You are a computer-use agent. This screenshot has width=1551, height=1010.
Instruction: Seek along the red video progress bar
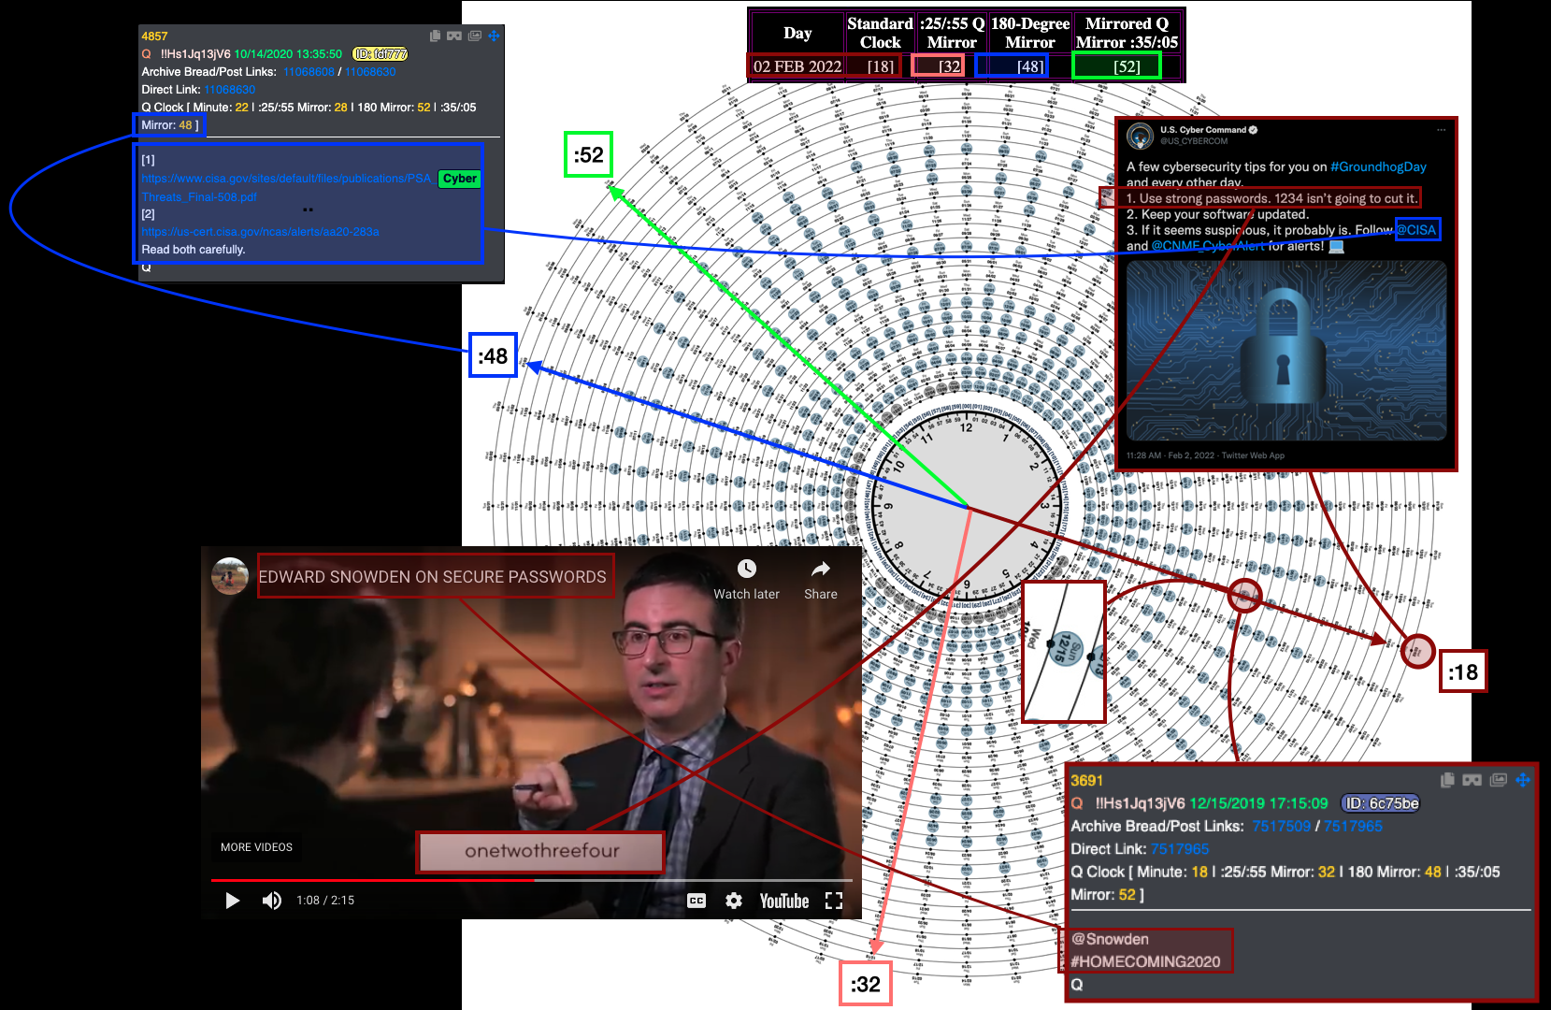click(372, 880)
